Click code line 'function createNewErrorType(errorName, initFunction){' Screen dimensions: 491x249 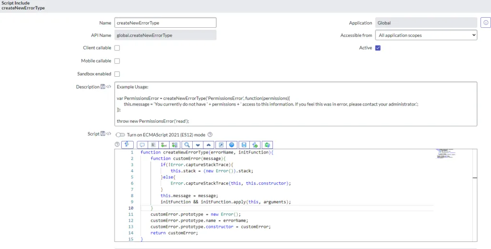tap(207, 152)
